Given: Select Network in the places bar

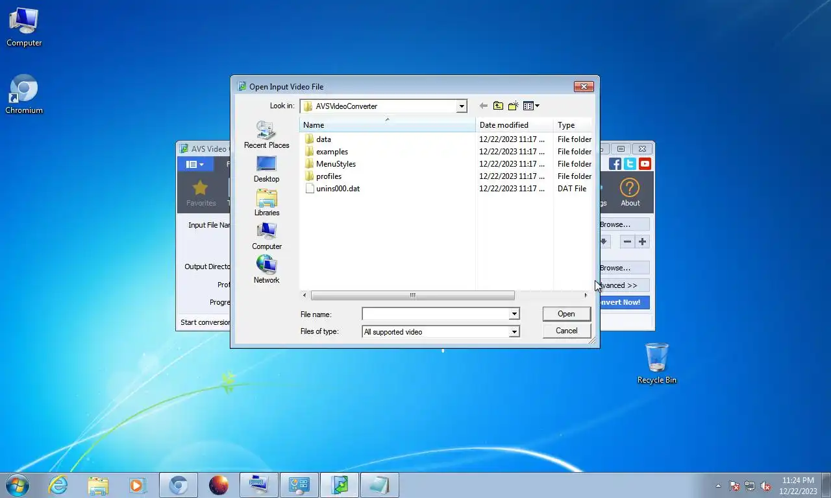Looking at the screenshot, I should click(266, 270).
